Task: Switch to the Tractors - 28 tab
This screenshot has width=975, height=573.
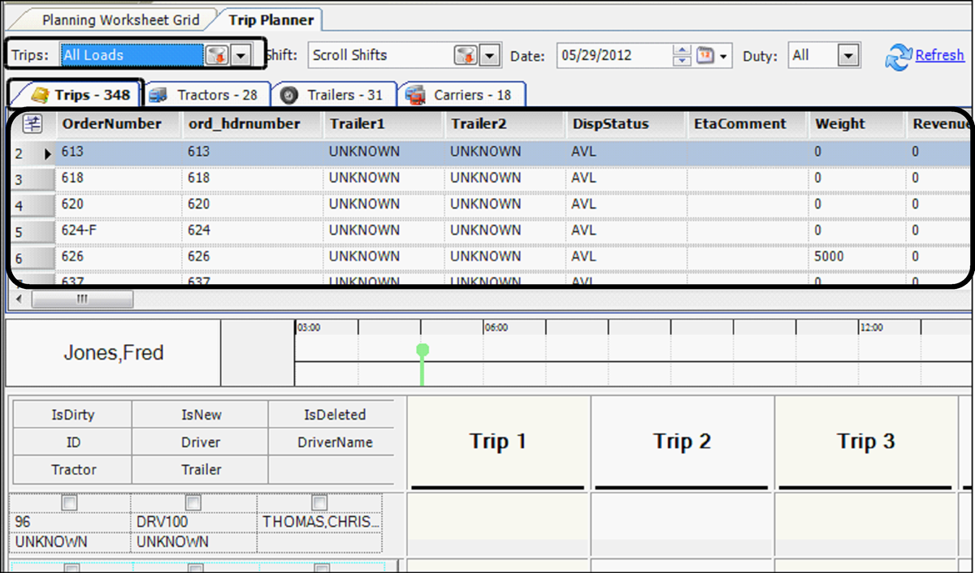Action: (x=206, y=95)
